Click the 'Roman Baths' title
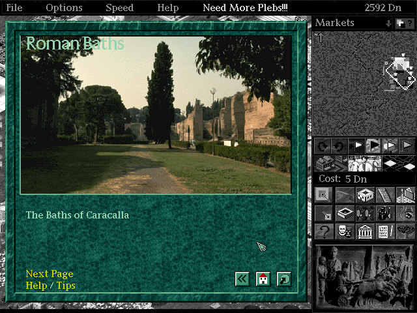 click(75, 43)
